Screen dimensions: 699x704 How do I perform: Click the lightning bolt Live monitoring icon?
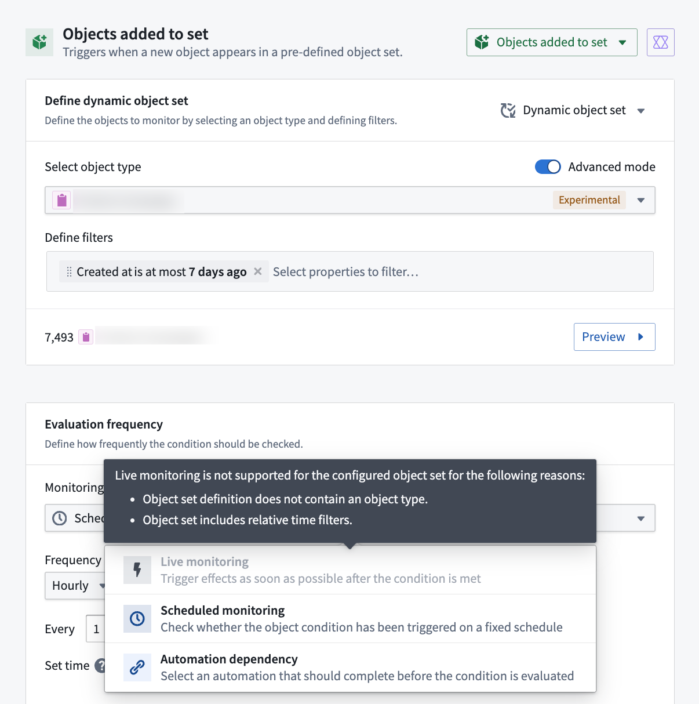(137, 570)
